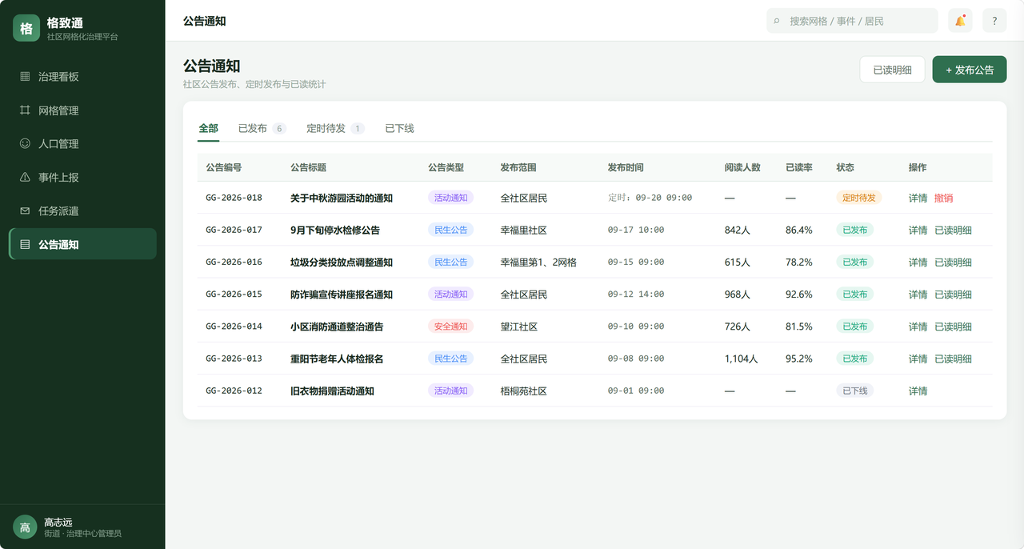Switch to the 已下线 tab
This screenshot has height=549, width=1024.
[x=399, y=129]
